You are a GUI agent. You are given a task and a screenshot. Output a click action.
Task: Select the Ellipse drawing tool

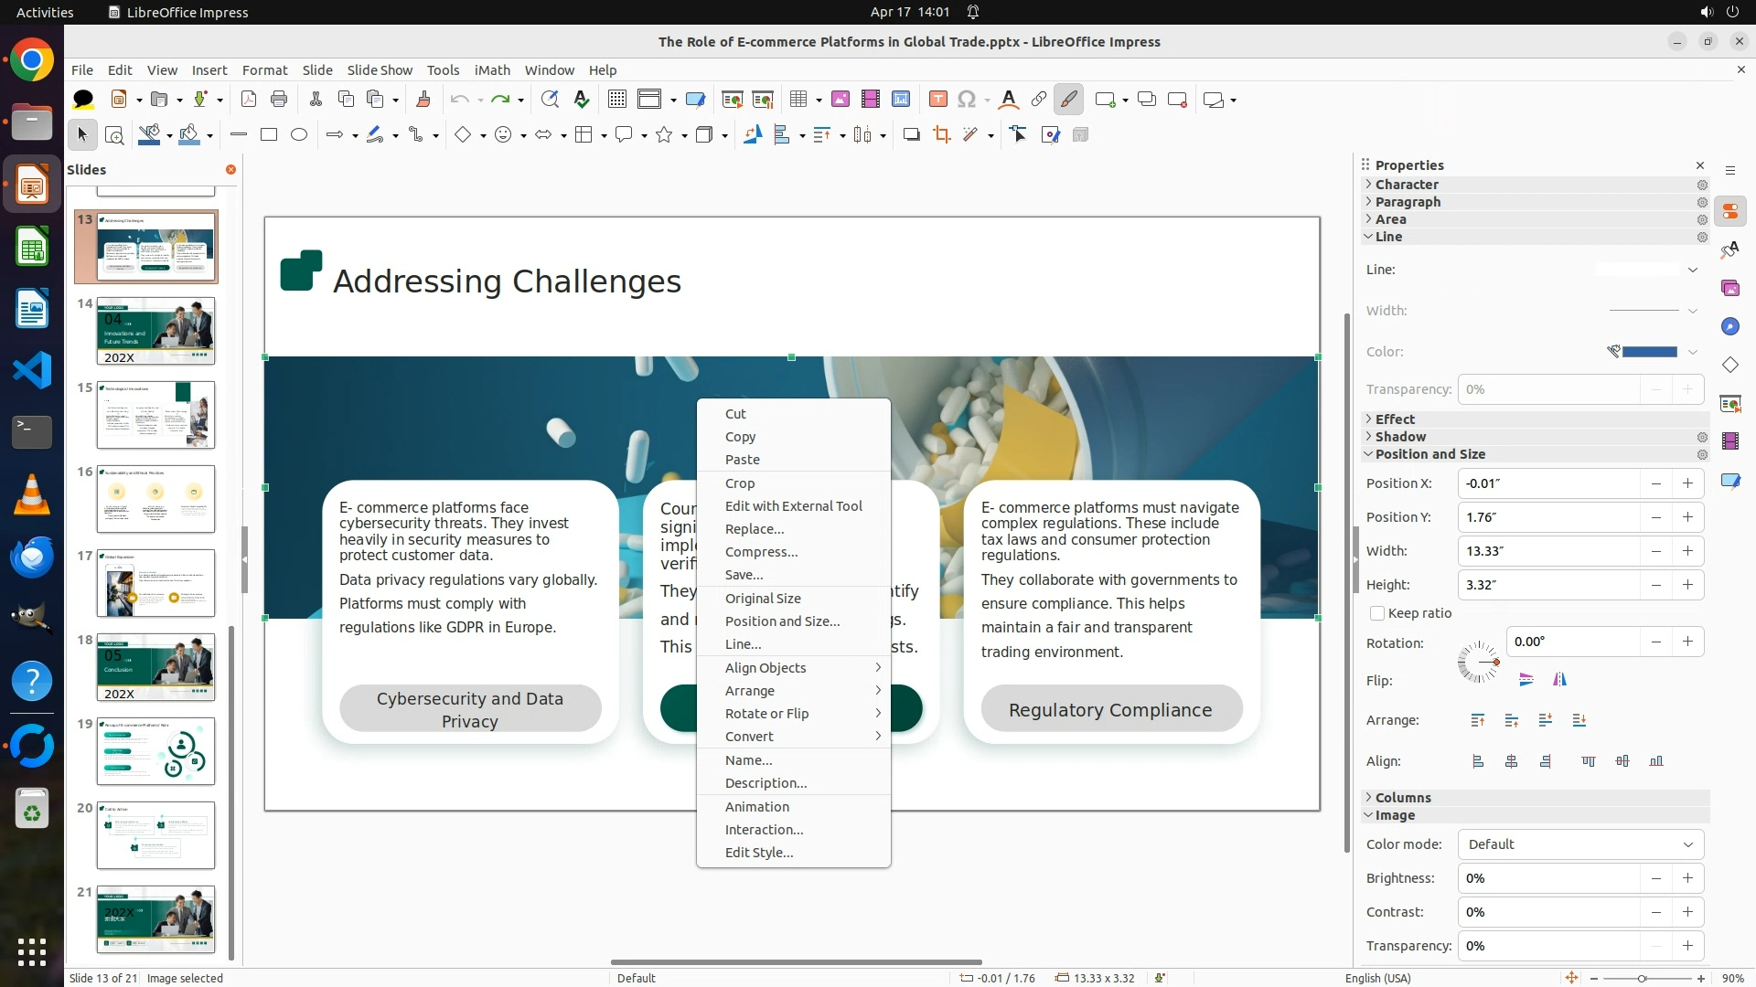299,135
